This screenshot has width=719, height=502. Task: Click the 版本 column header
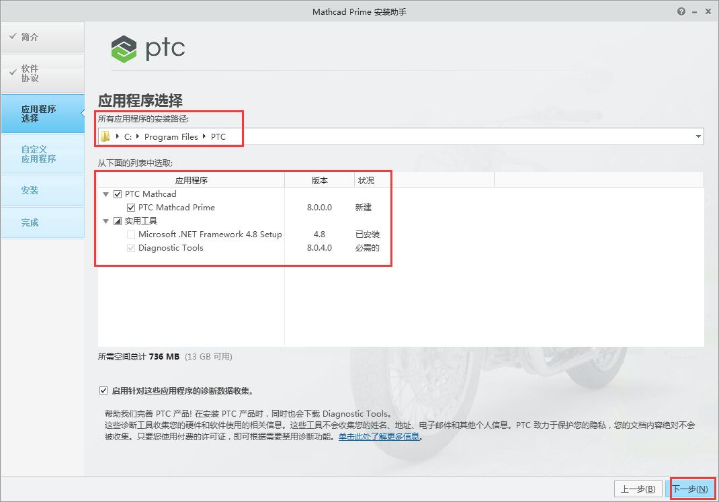320,180
